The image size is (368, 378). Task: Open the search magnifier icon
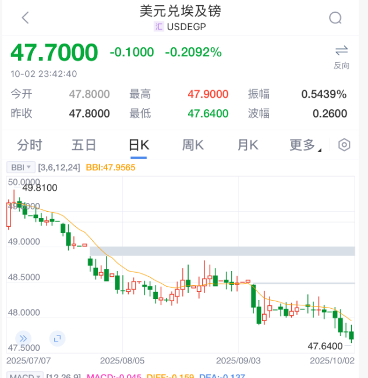pos(335,18)
